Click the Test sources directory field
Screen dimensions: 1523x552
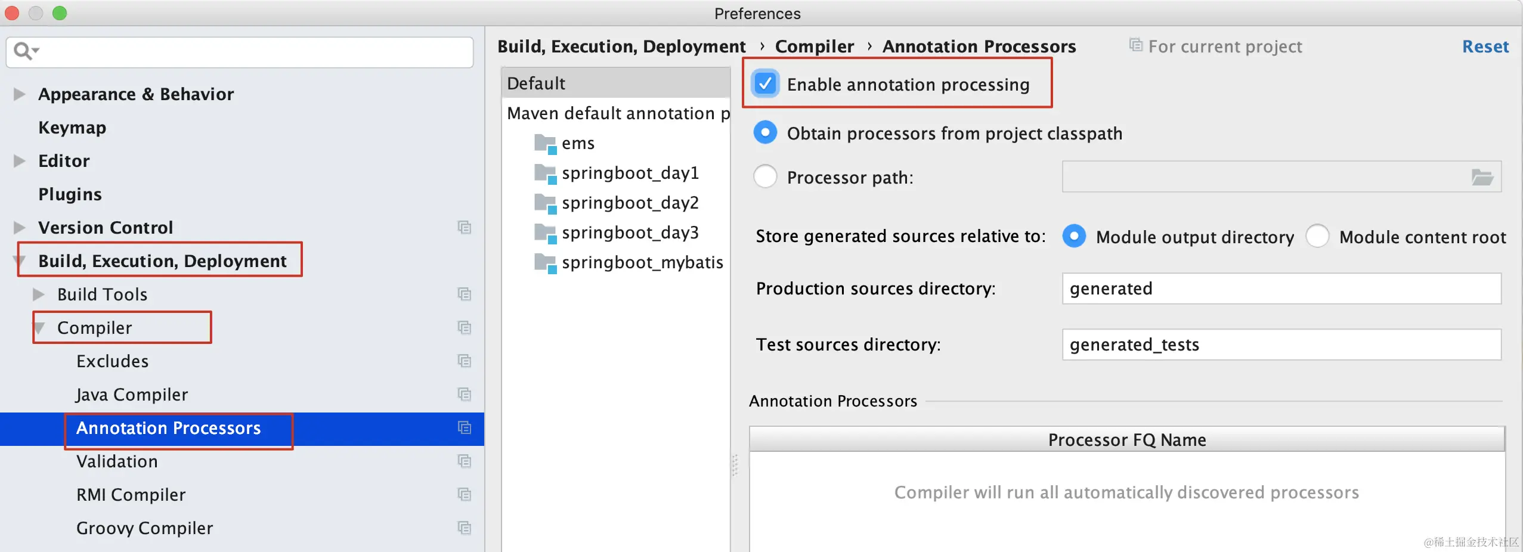[1281, 345]
